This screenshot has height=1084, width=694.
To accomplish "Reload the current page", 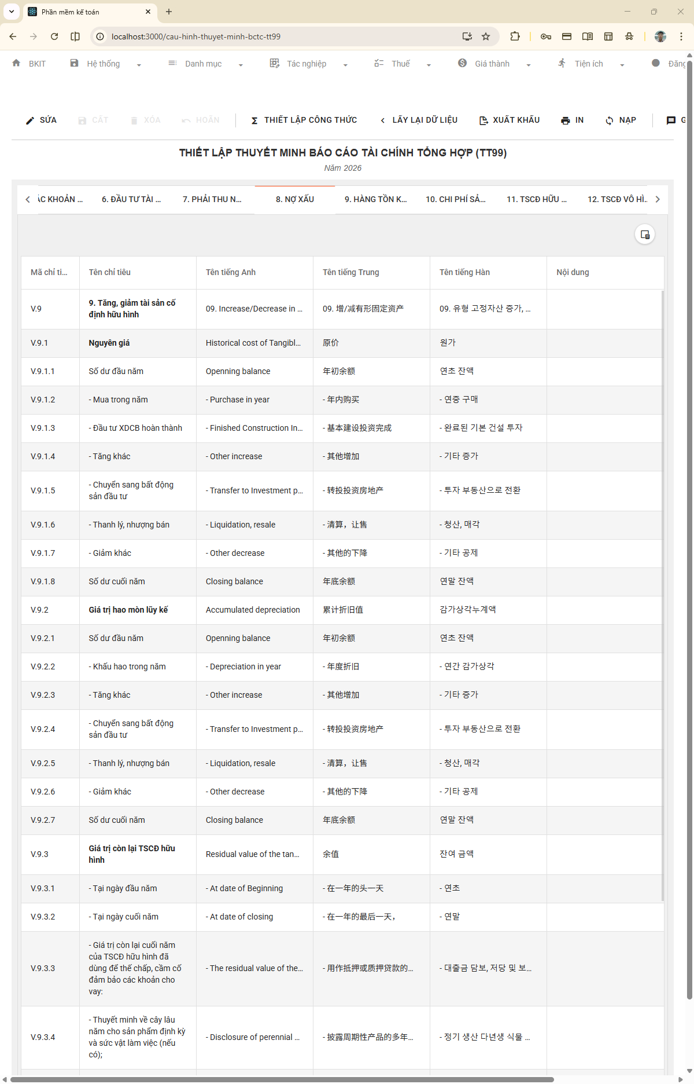I will [x=54, y=36].
